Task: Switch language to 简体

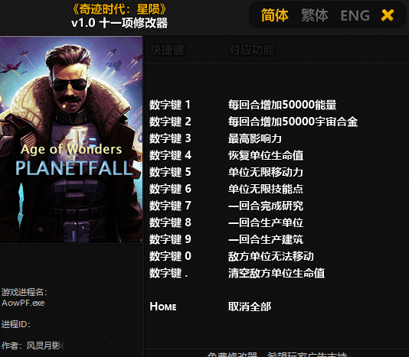Action: coord(275,15)
